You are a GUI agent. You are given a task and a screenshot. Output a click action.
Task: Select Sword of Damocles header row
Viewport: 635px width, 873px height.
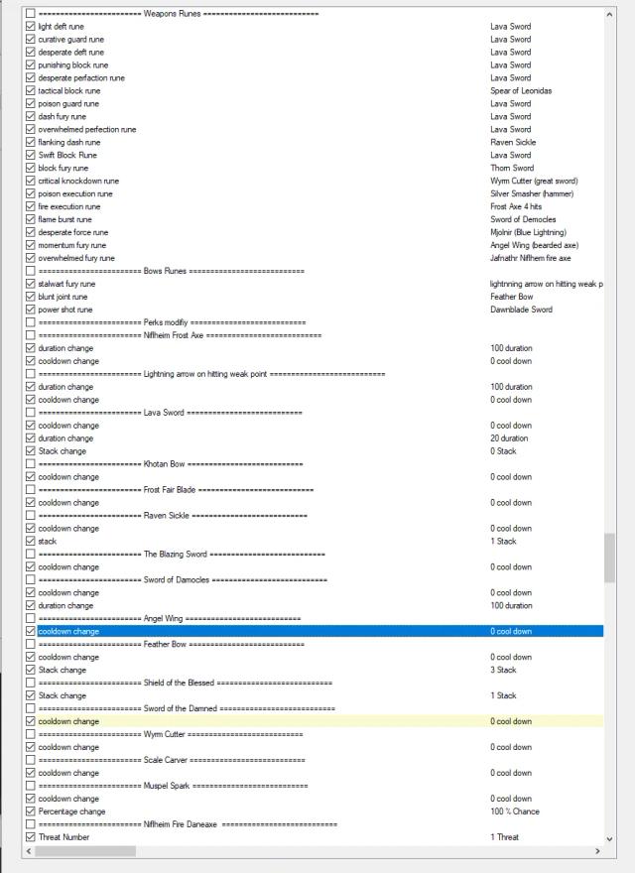point(315,579)
